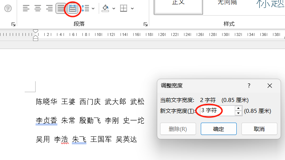Click the name 西门庆 in document

[x=90, y=102]
